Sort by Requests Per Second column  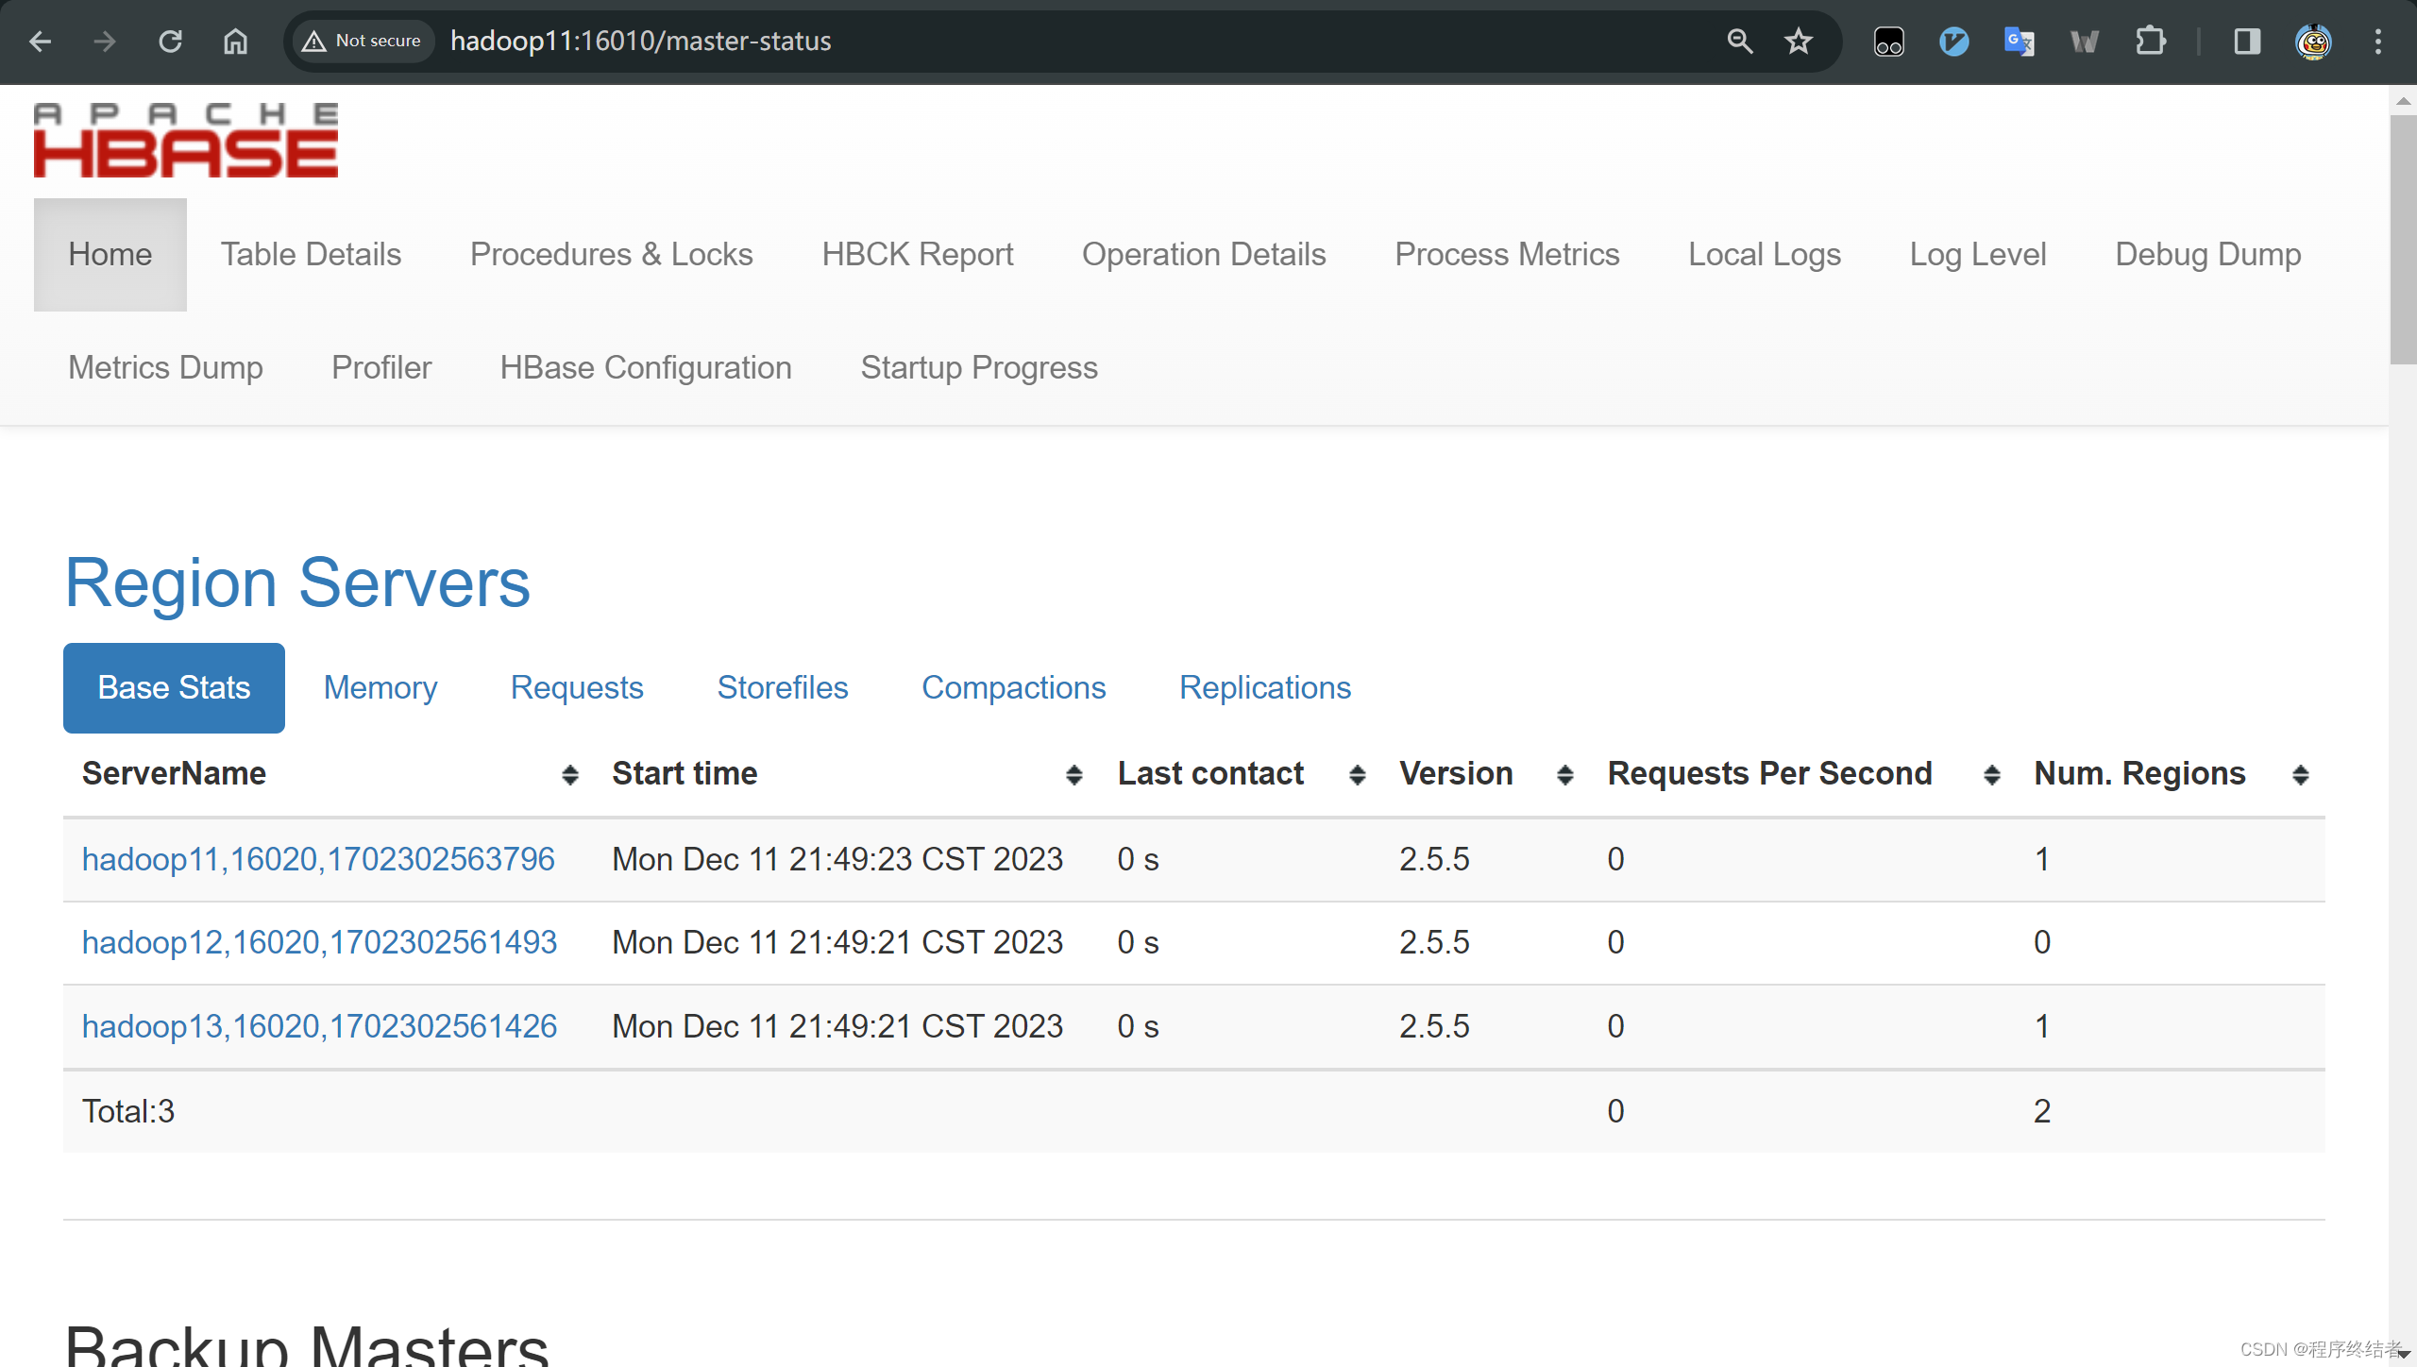coord(1991,775)
